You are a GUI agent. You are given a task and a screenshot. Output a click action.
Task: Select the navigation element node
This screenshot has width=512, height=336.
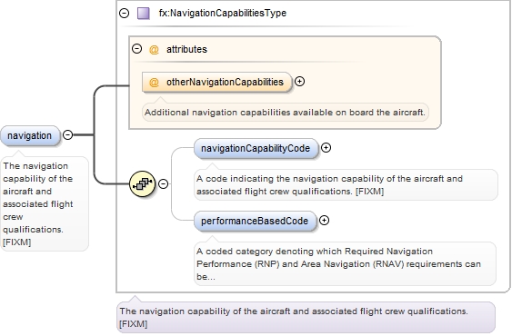pyautogui.click(x=30, y=135)
